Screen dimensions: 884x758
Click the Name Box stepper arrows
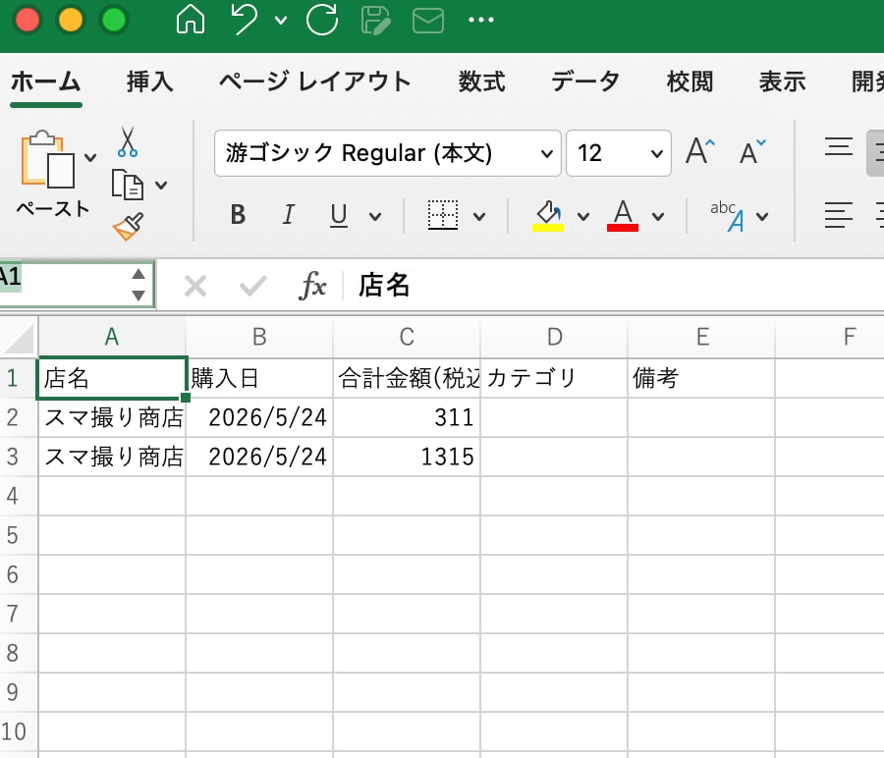(138, 284)
